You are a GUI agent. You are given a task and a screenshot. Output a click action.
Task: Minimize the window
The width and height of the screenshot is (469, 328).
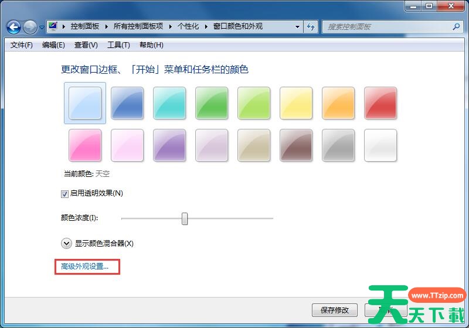414,6
